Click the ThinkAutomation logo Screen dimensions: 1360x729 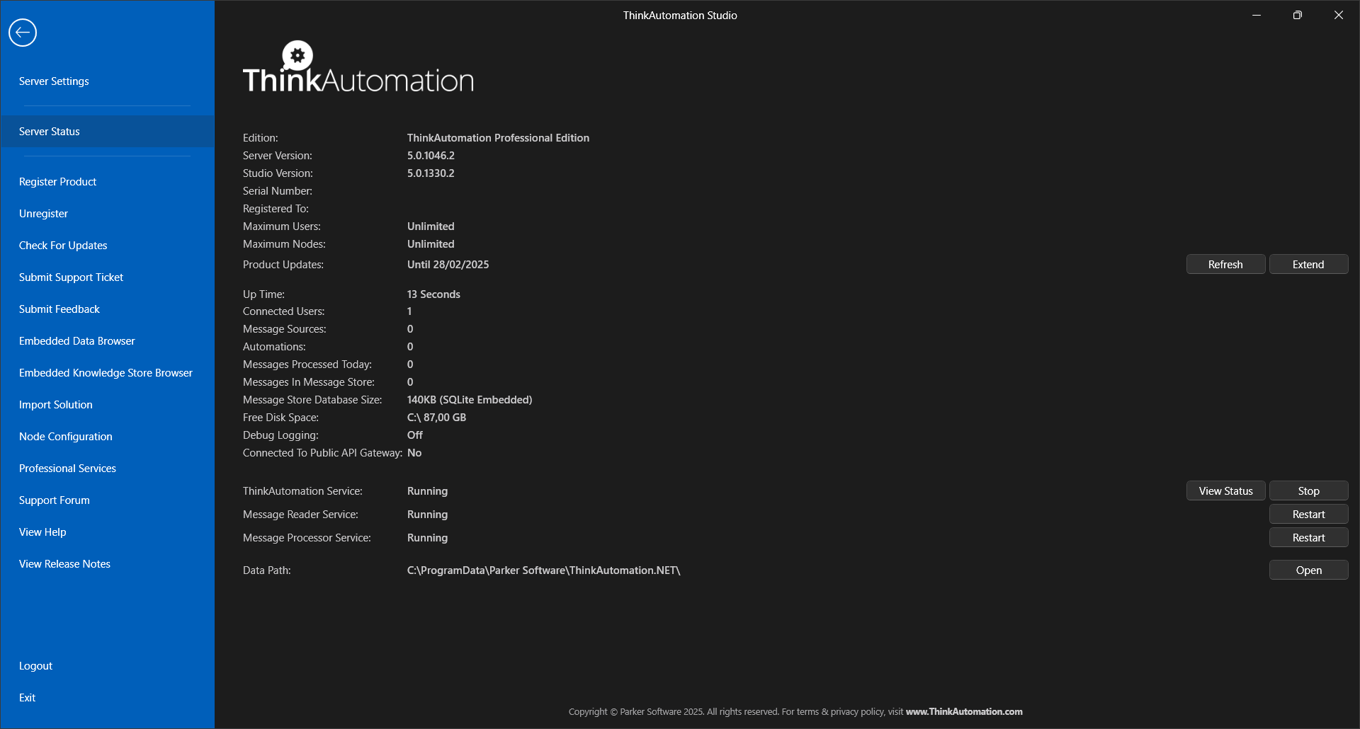click(x=358, y=67)
